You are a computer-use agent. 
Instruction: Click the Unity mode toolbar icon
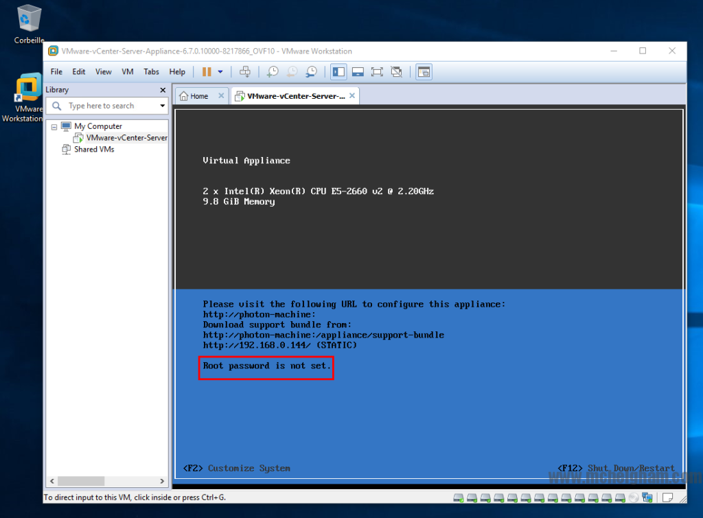tap(396, 71)
